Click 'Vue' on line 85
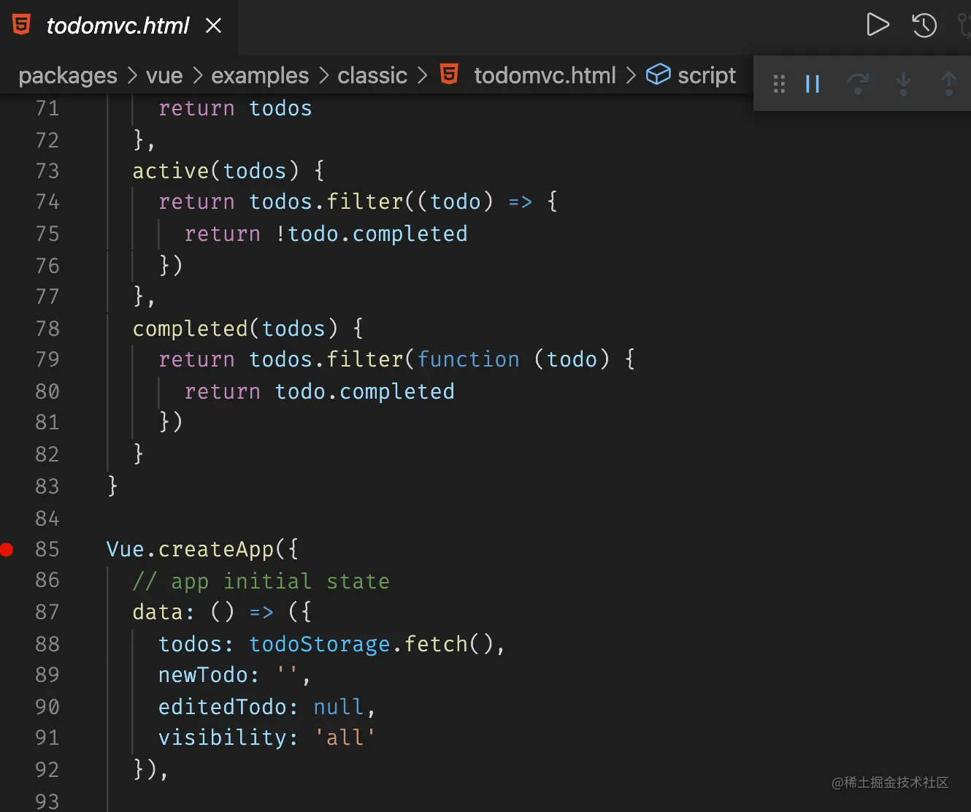Image resolution: width=971 pixels, height=812 pixels. pos(126,549)
